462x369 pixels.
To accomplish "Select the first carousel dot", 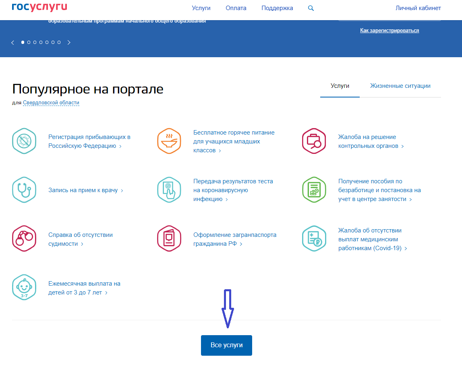I will coord(23,42).
